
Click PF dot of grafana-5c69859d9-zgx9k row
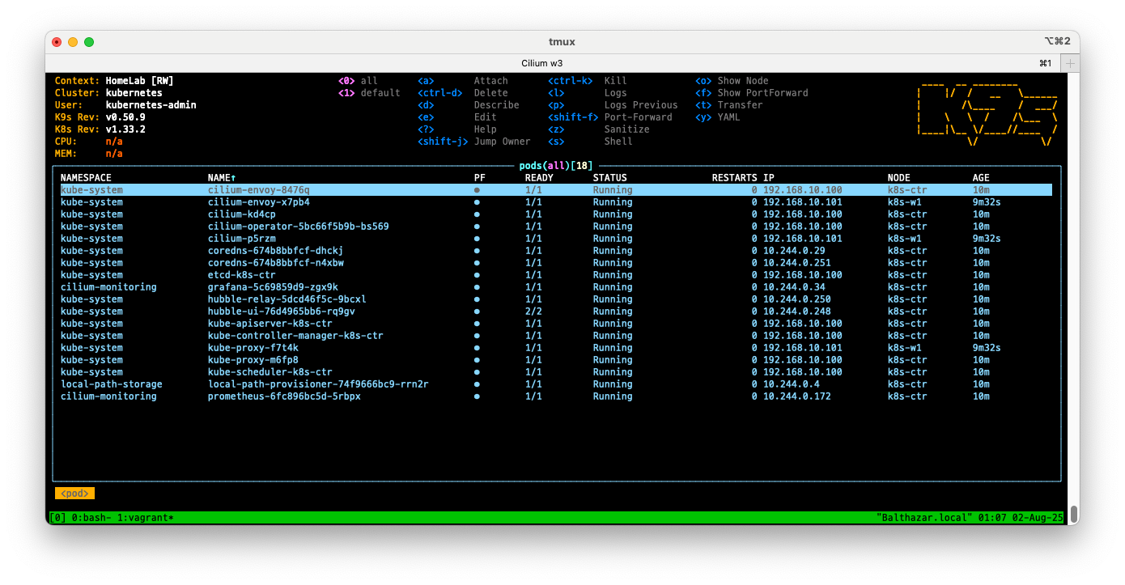tap(477, 287)
